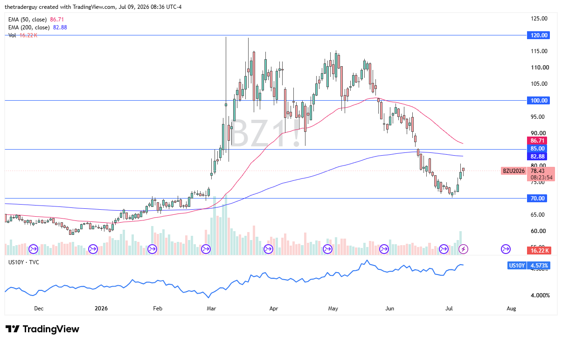
Task: Click the 85.00 horizontal line price label
Action: click(538, 149)
